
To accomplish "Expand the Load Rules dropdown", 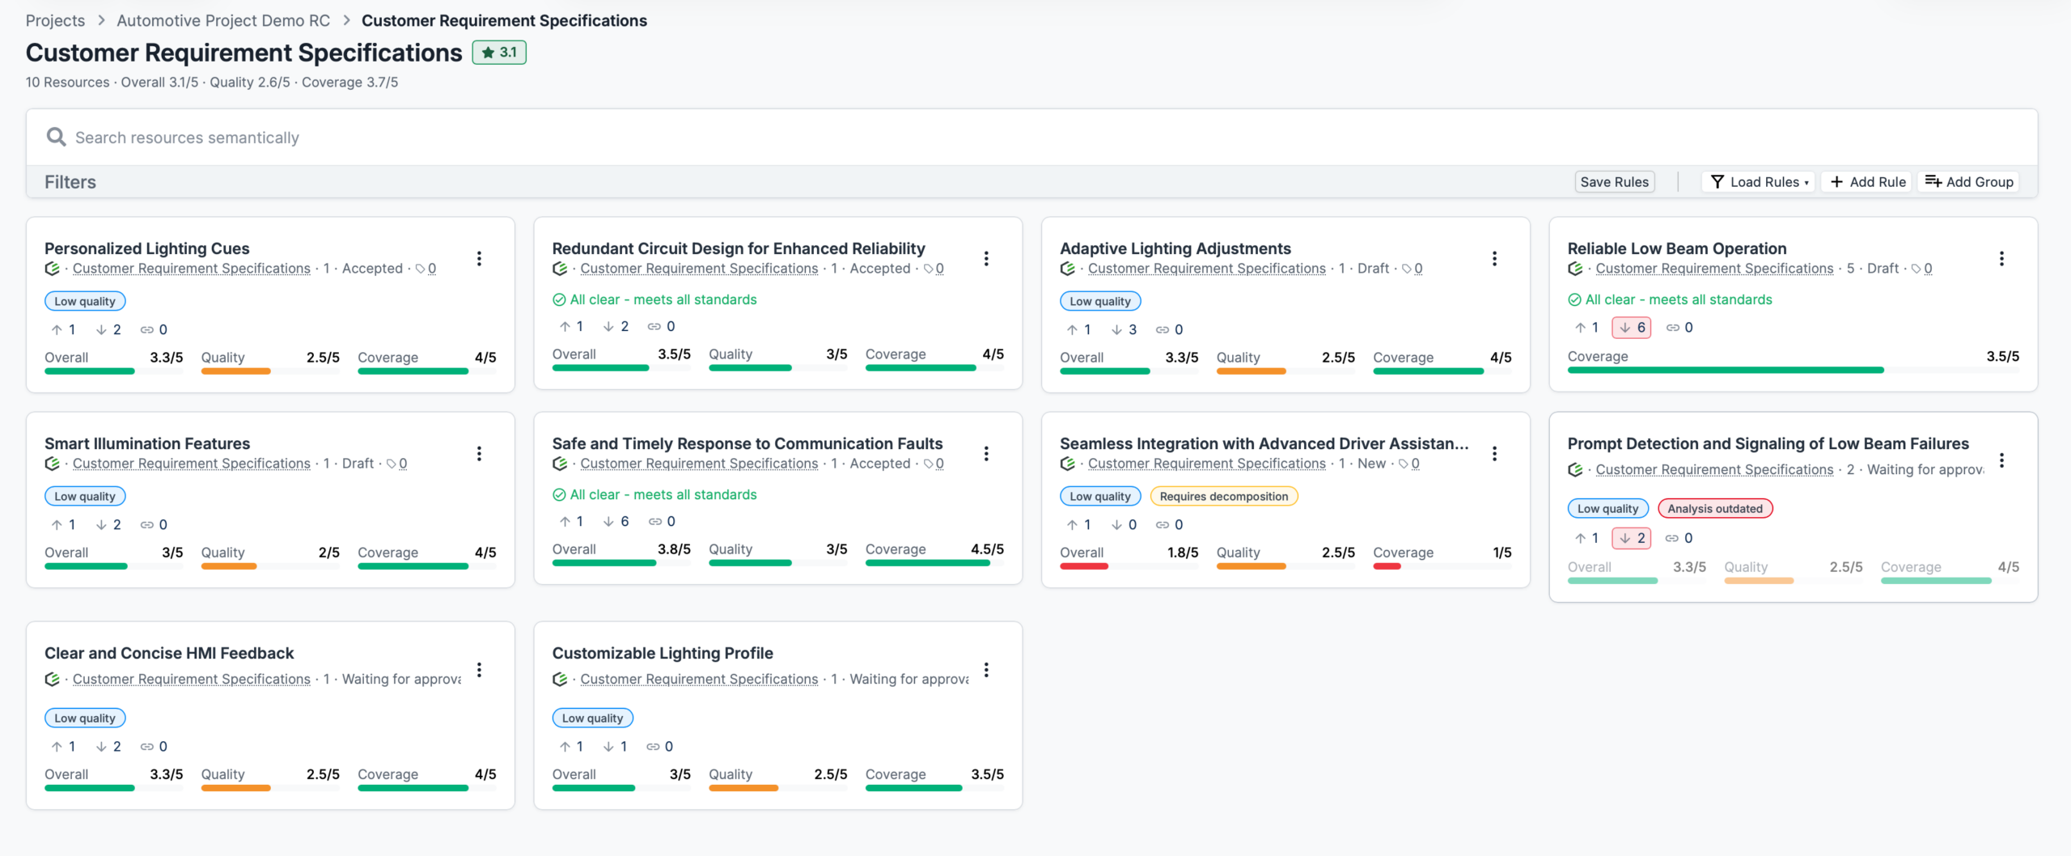I will coord(1759,182).
